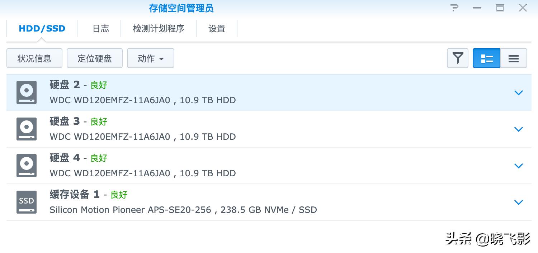
Task: Click the SSD icon for 缓存设备 1
Action: tap(26, 202)
